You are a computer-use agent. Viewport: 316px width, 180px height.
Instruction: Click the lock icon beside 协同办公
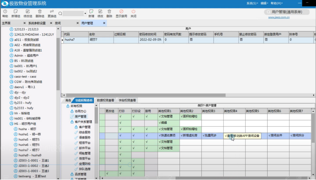tap(72, 111)
